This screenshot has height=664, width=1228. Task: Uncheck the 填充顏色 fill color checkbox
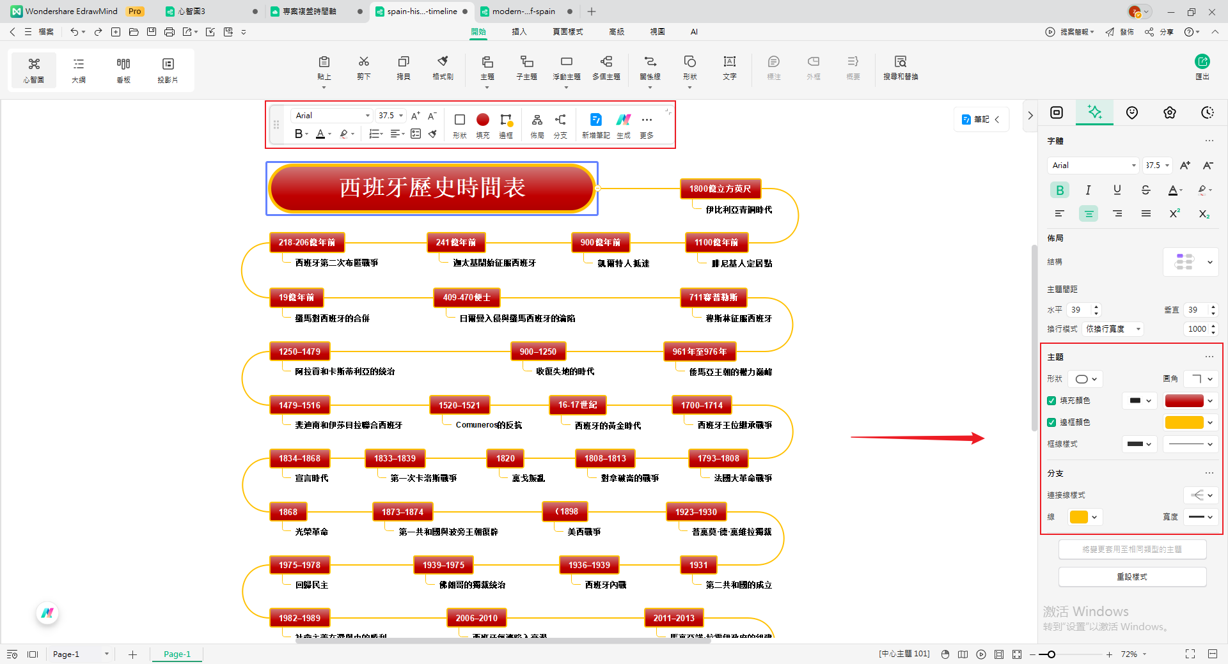point(1051,401)
